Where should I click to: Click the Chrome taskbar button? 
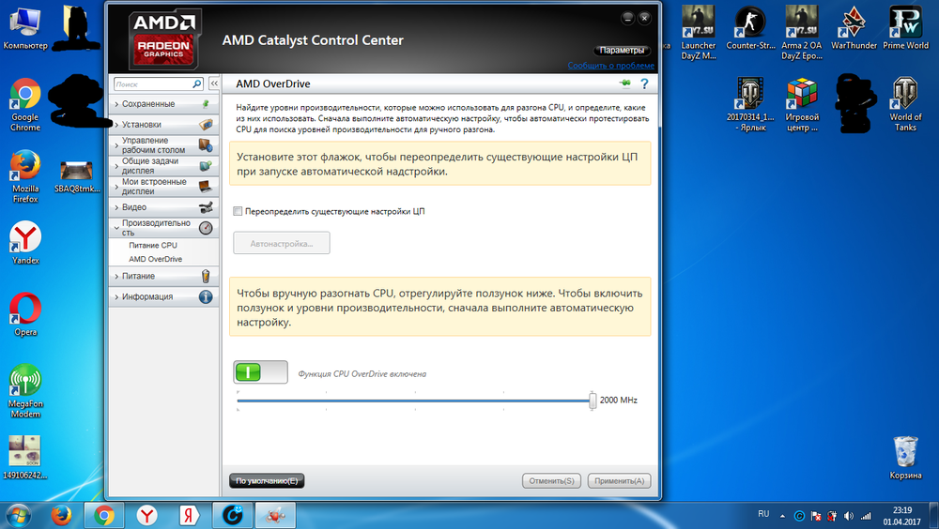pos(104,515)
